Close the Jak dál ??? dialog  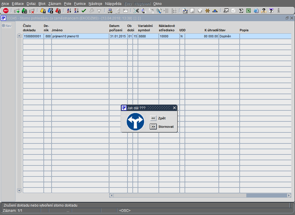(x=174, y=108)
